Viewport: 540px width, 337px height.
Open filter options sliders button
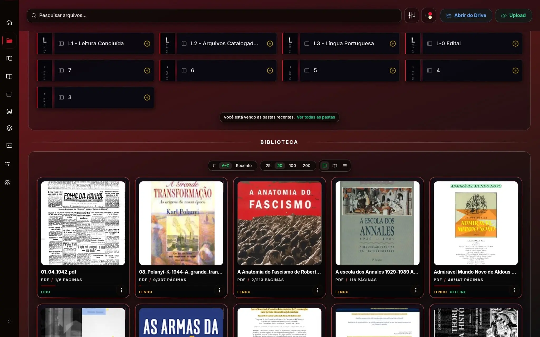[x=412, y=16]
